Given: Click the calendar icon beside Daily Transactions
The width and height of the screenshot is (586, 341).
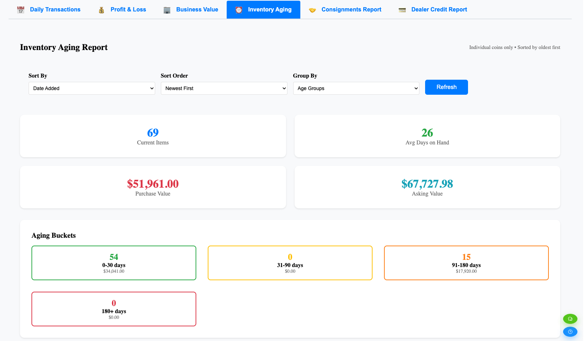Looking at the screenshot, I should point(21,10).
